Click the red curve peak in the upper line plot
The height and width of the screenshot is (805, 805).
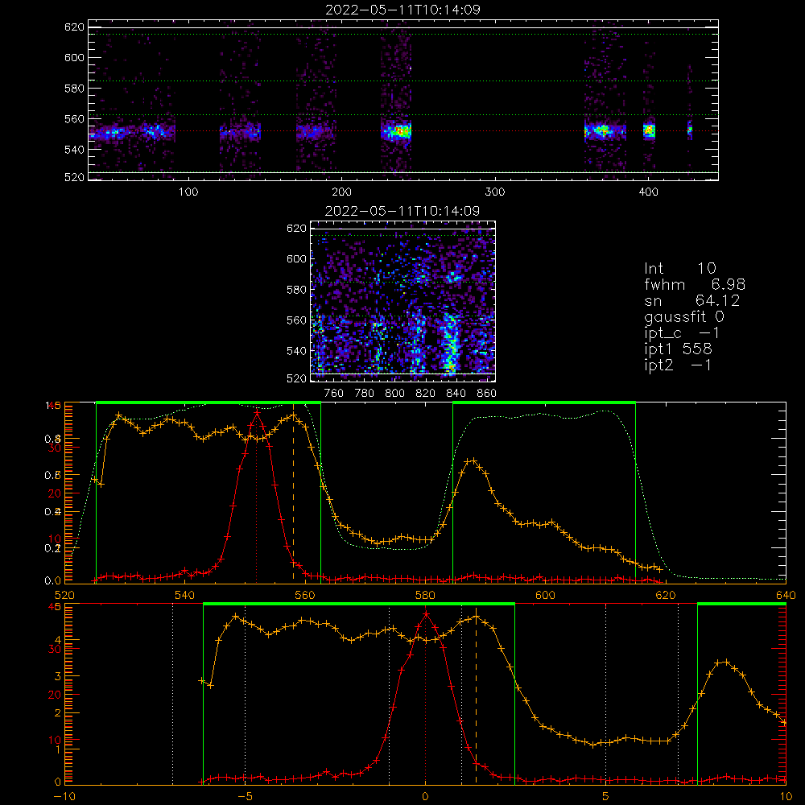(x=257, y=412)
